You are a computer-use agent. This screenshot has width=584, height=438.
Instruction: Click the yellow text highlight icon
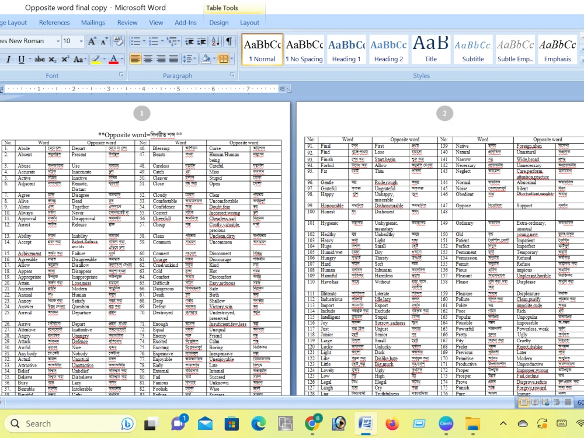point(96,59)
